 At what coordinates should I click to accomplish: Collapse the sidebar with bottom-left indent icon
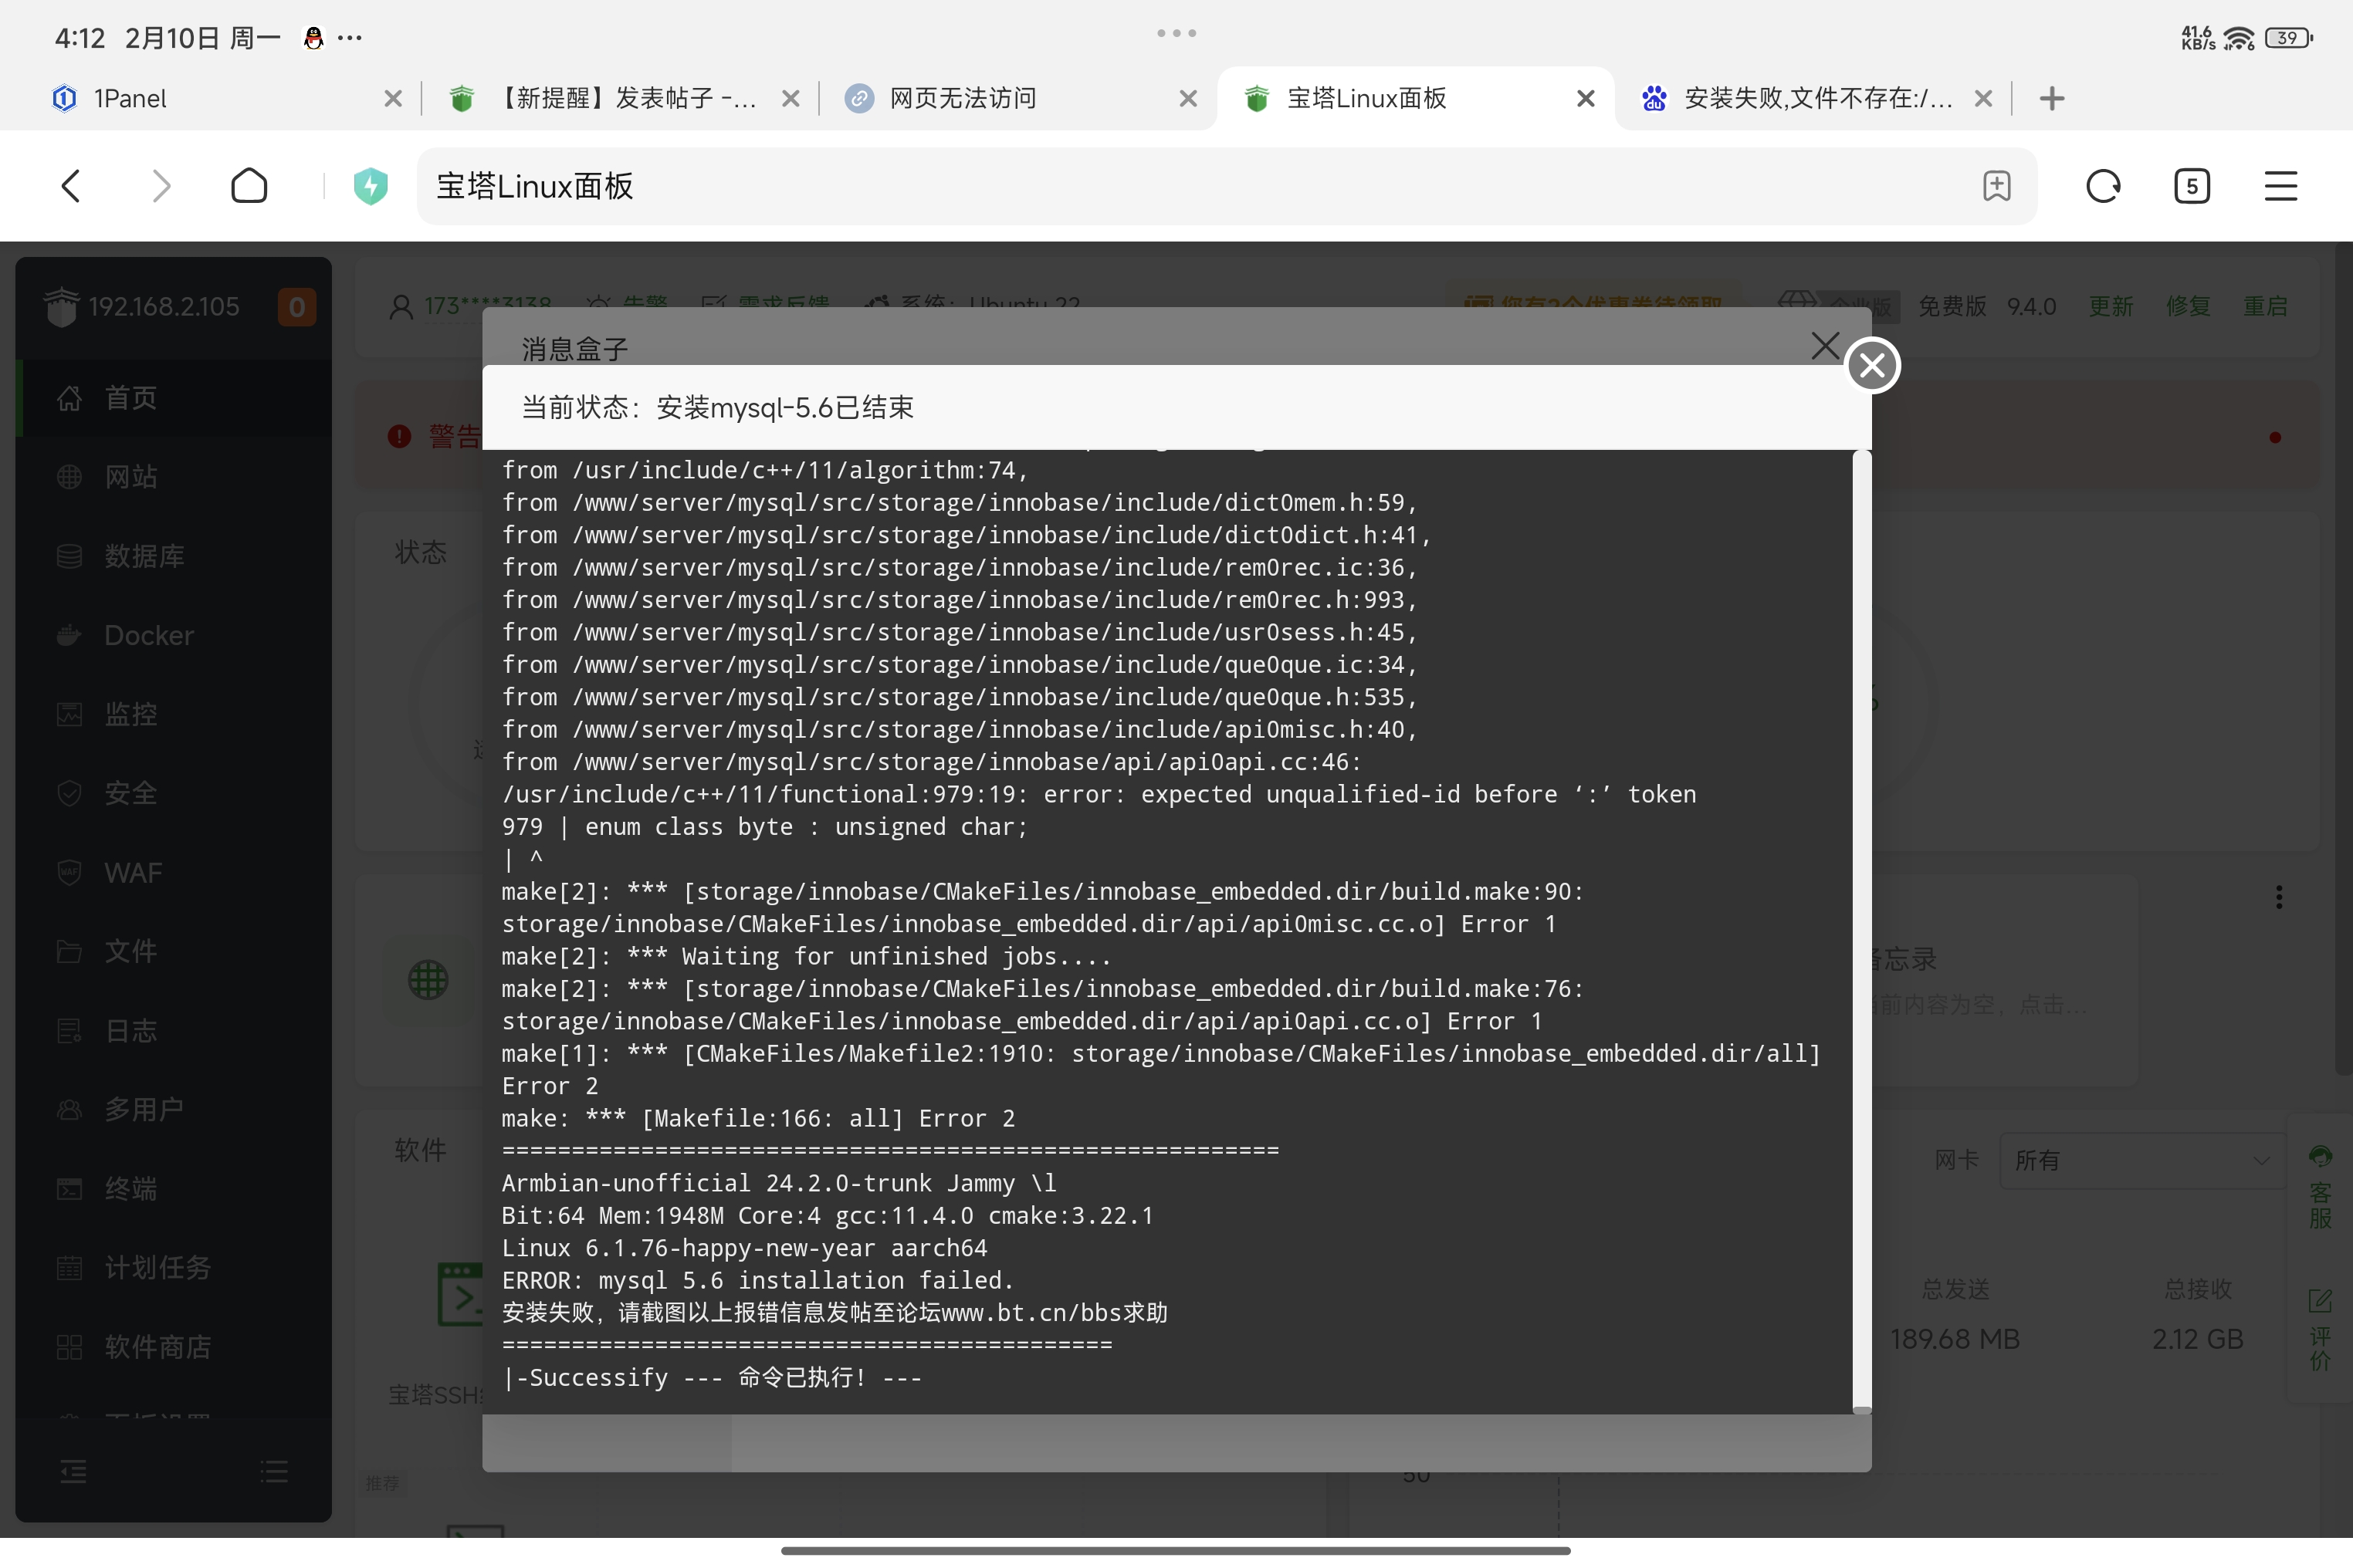tap(73, 1472)
